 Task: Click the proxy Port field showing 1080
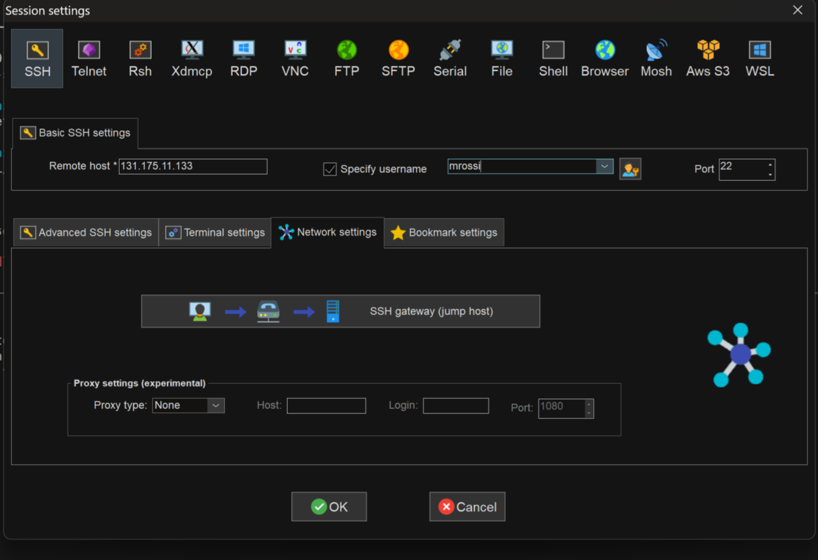point(562,408)
